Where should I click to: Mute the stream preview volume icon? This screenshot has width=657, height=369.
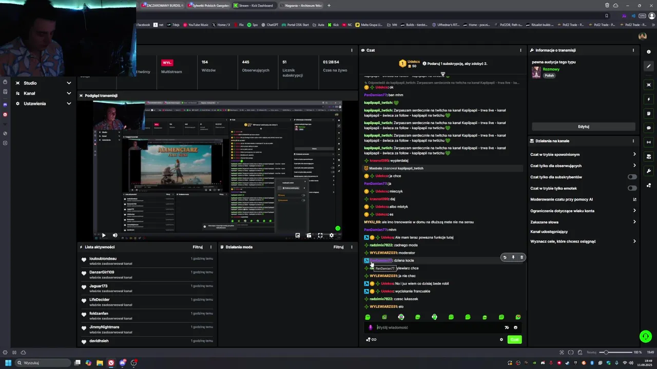pos(115,235)
